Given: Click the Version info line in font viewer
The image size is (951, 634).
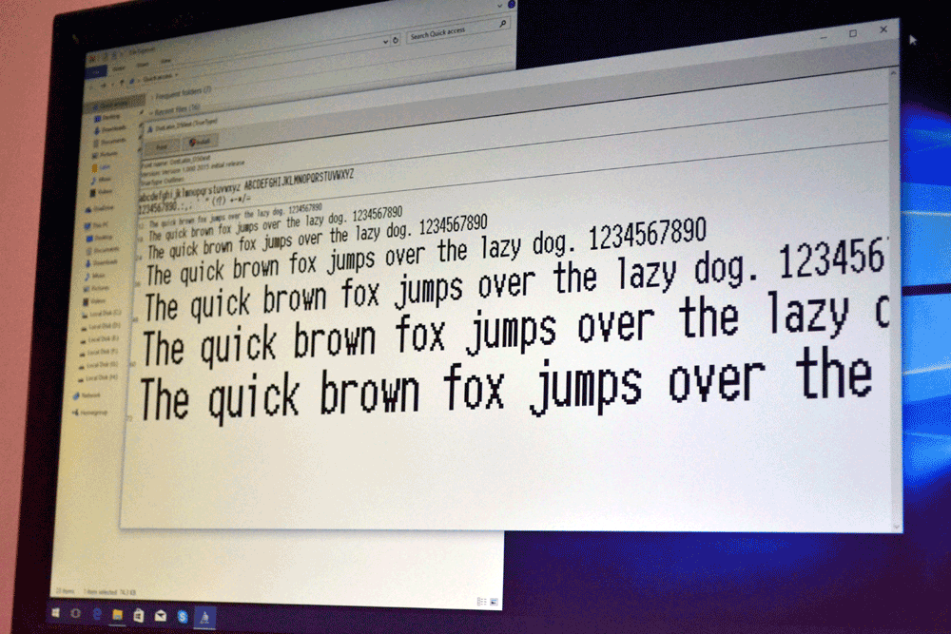Looking at the screenshot, I should [x=192, y=168].
